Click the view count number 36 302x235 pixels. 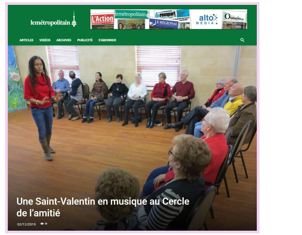[x=46, y=224]
